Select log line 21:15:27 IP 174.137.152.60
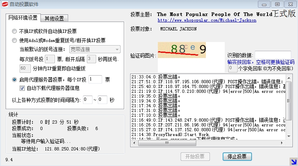The height and width of the screenshot is (166, 298). pyautogui.click(x=208, y=130)
